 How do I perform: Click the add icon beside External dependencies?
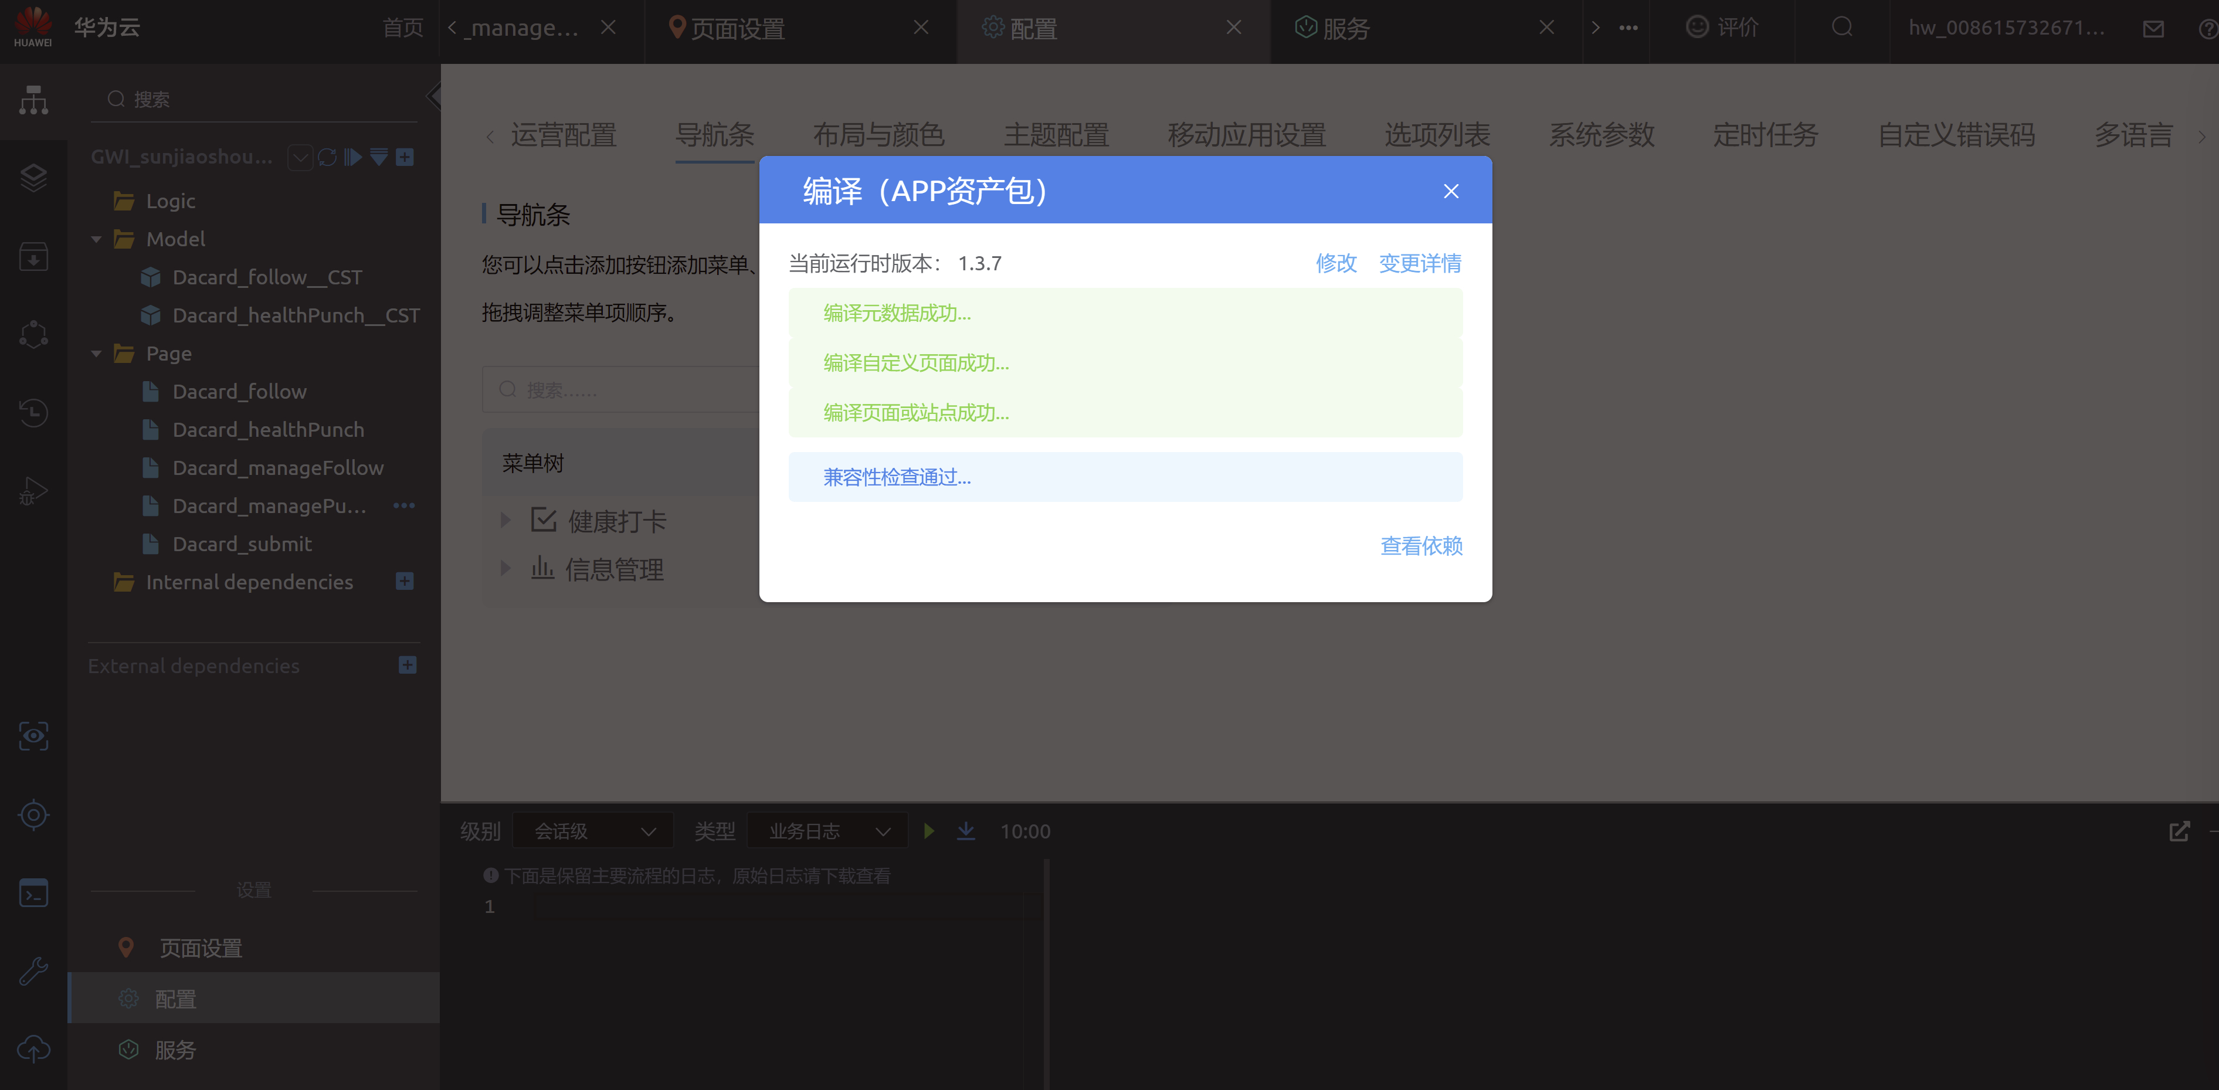408,665
